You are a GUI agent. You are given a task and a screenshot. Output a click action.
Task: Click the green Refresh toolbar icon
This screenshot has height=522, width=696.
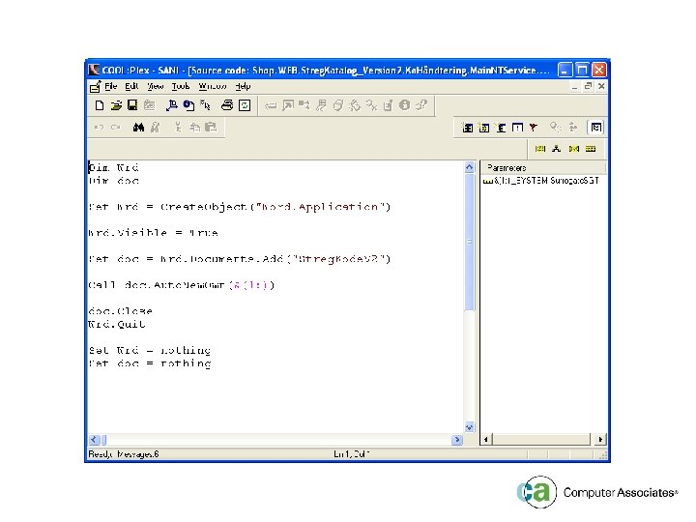tap(245, 105)
